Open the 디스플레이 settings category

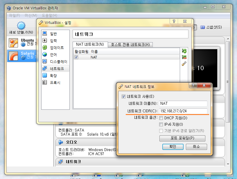[x=55, y=61]
